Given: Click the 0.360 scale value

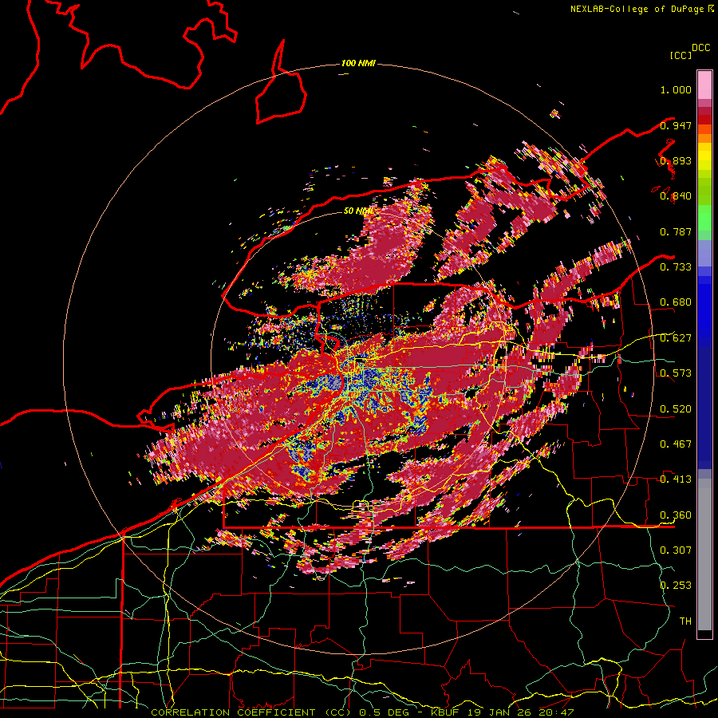Looking at the screenshot, I should tap(676, 515).
